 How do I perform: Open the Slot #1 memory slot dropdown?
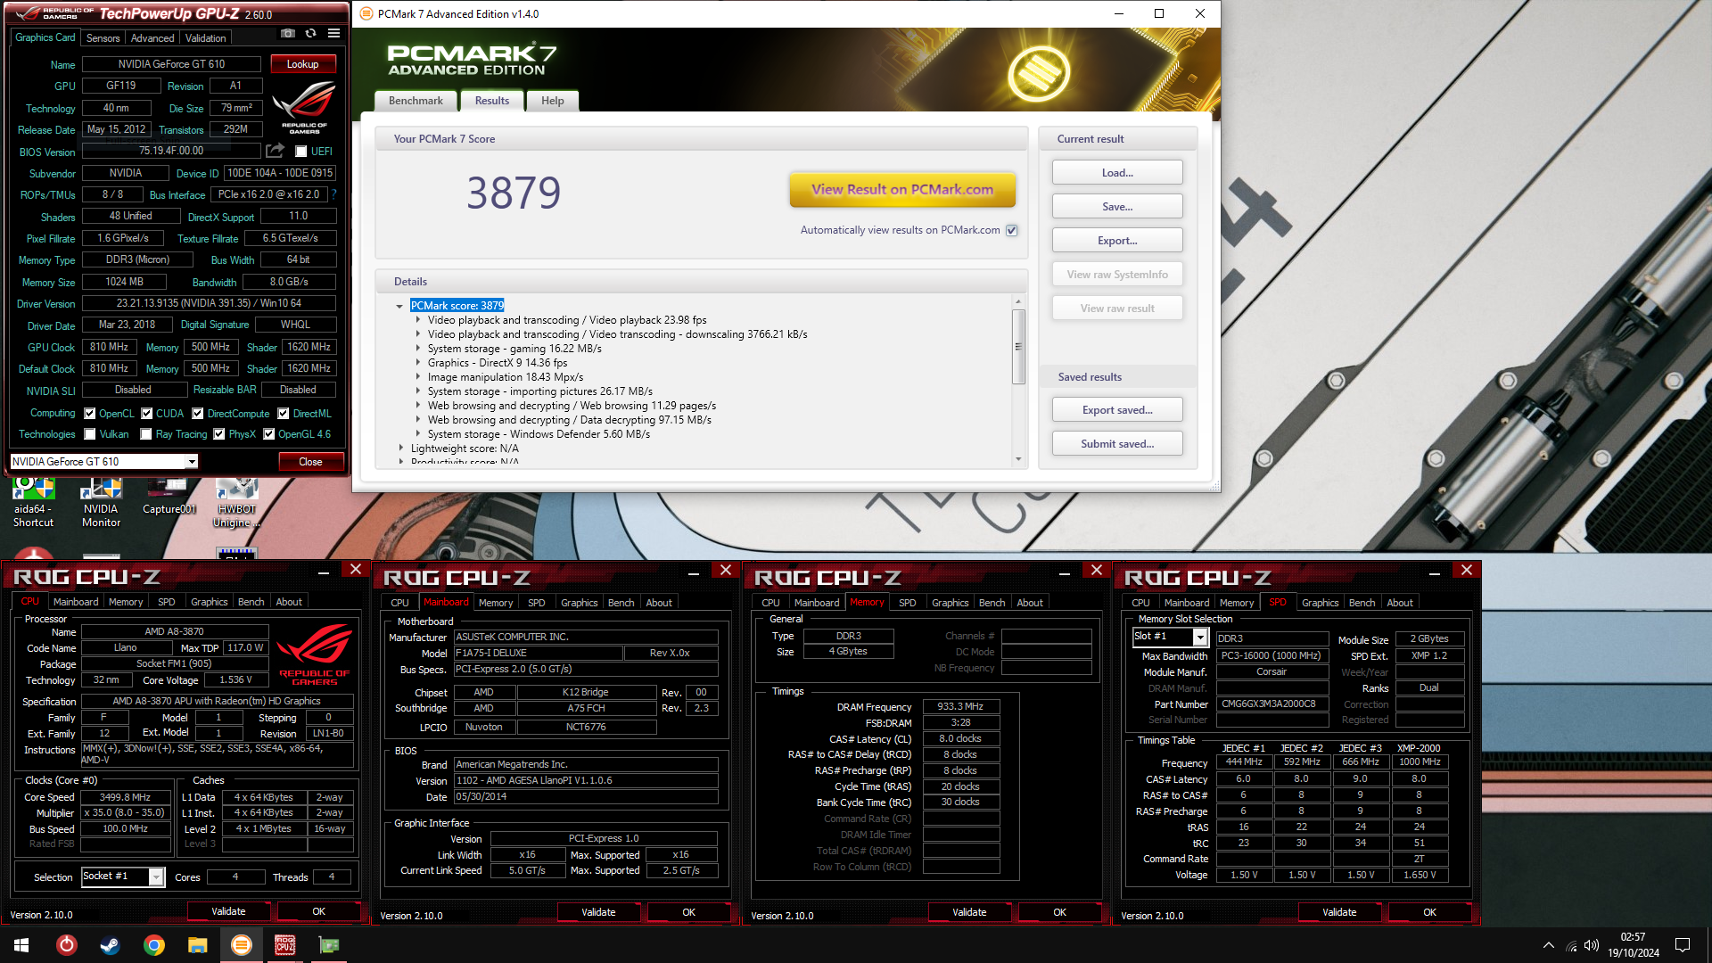point(1200,637)
